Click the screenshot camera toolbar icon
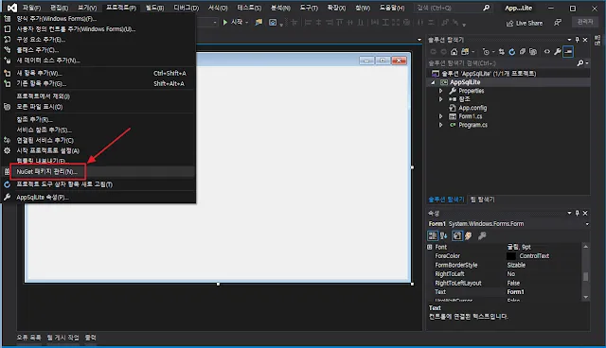 pyautogui.click(x=273, y=23)
